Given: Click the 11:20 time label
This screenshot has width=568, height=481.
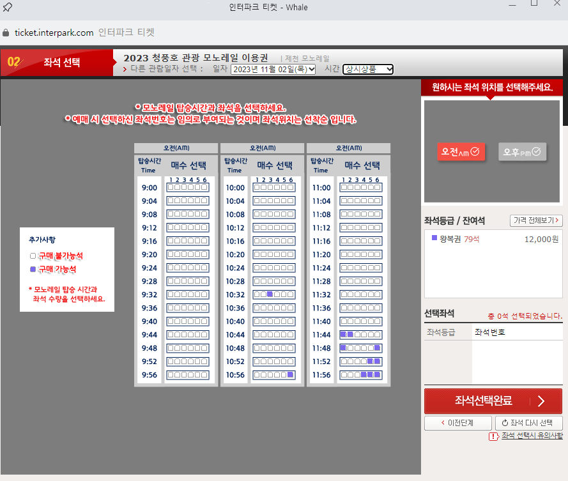Looking at the screenshot, I should (321, 254).
